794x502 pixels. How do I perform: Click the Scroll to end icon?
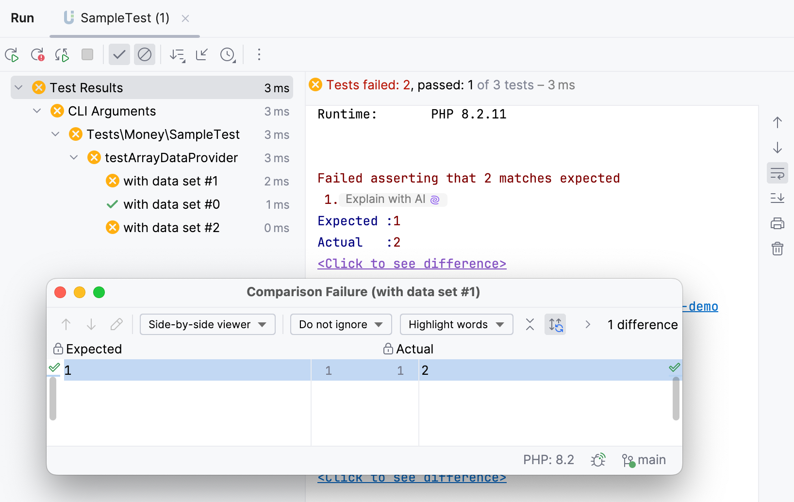click(x=777, y=198)
